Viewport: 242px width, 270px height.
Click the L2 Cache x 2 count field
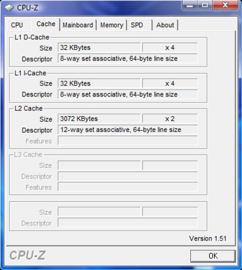click(x=170, y=119)
